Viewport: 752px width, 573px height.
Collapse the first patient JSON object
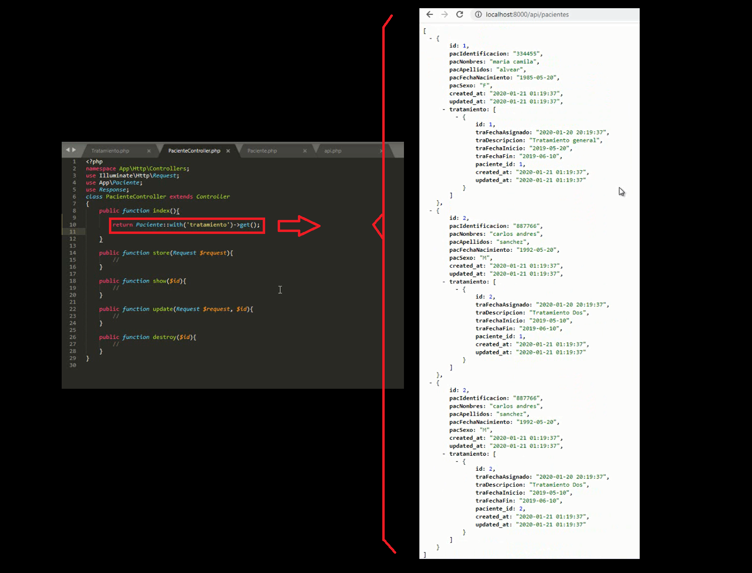(431, 38)
